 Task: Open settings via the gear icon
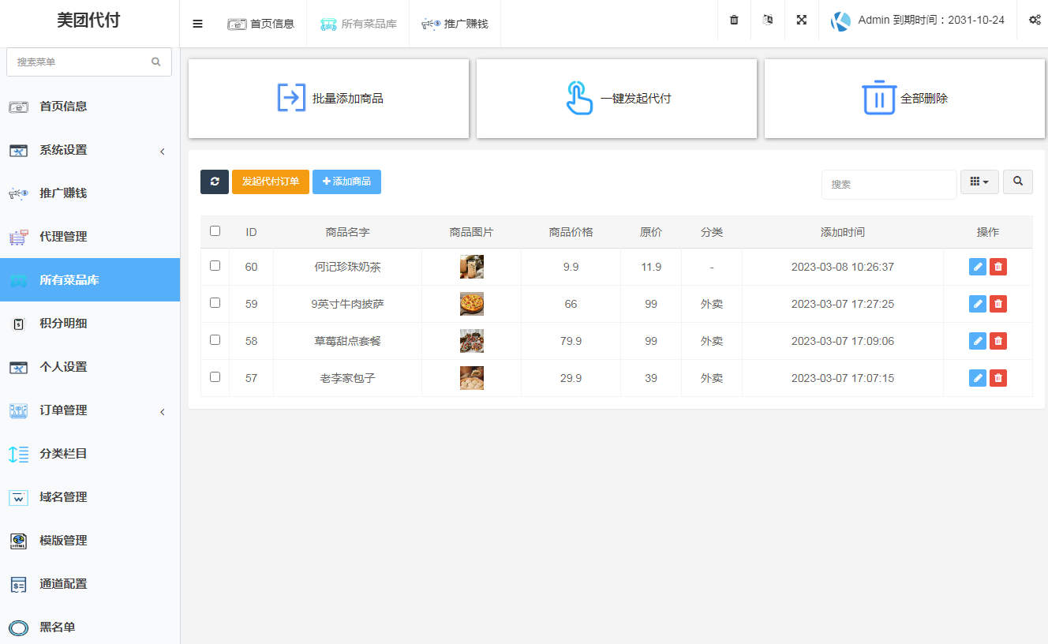coord(1035,21)
